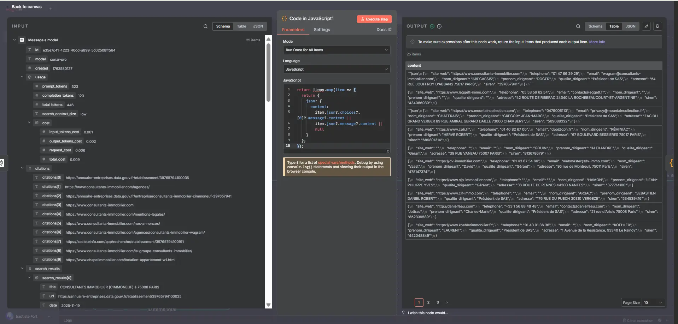Search the output panel data

click(578, 26)
